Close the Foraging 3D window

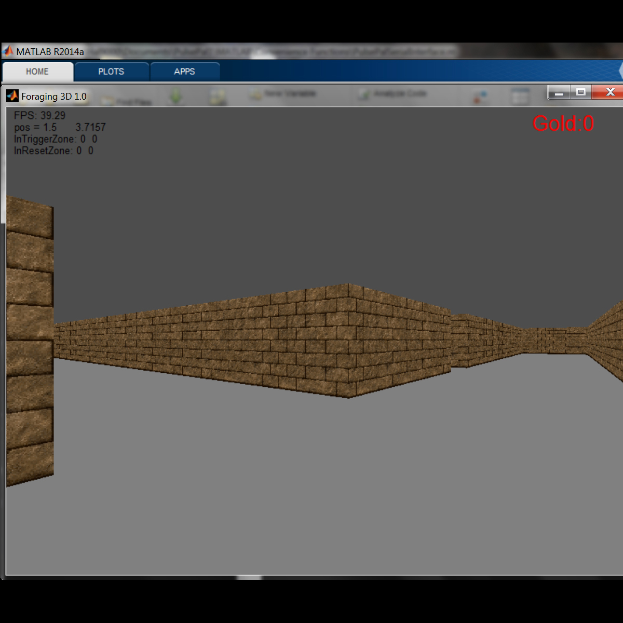[x=610, y=92]
